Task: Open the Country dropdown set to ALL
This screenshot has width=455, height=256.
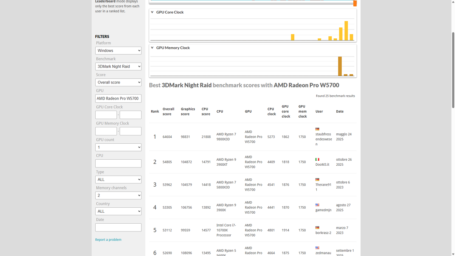Action: tap(118, 211)
